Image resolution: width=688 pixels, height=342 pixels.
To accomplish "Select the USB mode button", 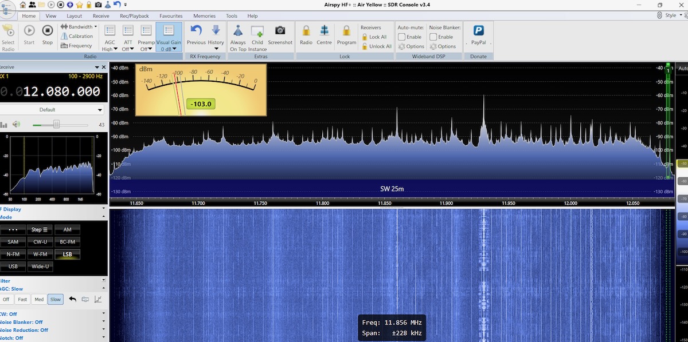I will 13,266.
